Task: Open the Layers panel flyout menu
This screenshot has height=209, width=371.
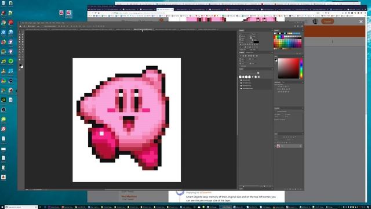Action: tap(303, 134)
